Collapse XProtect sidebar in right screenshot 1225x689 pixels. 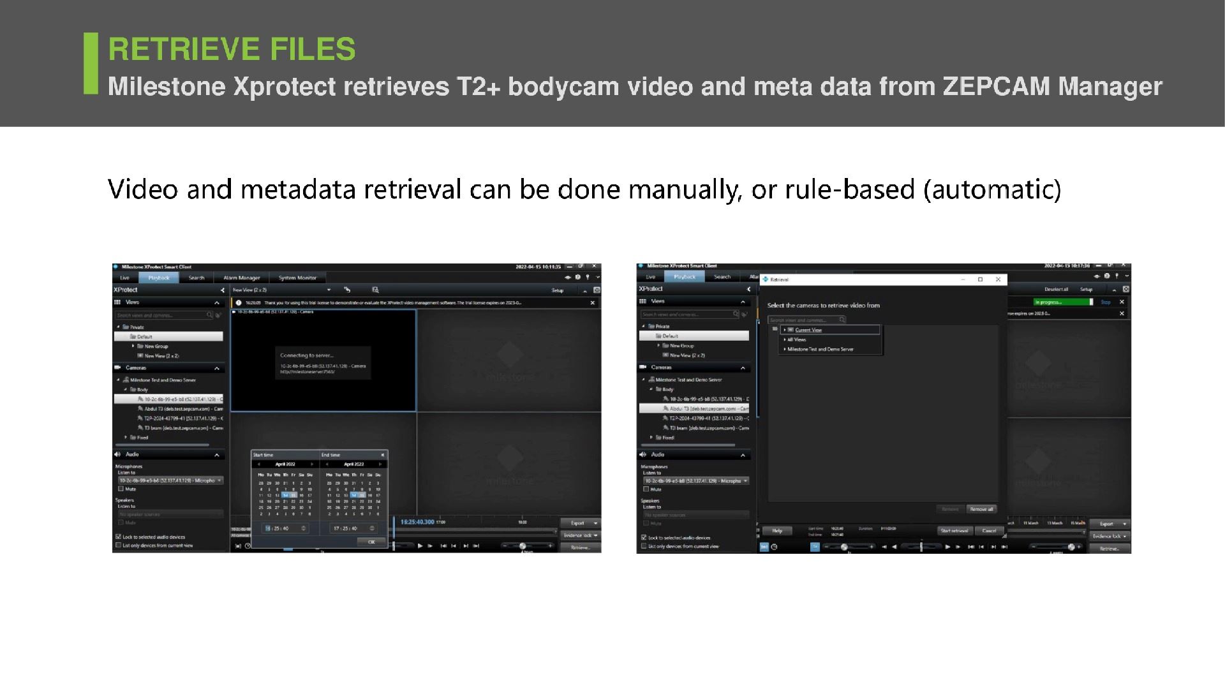point(748,289)
